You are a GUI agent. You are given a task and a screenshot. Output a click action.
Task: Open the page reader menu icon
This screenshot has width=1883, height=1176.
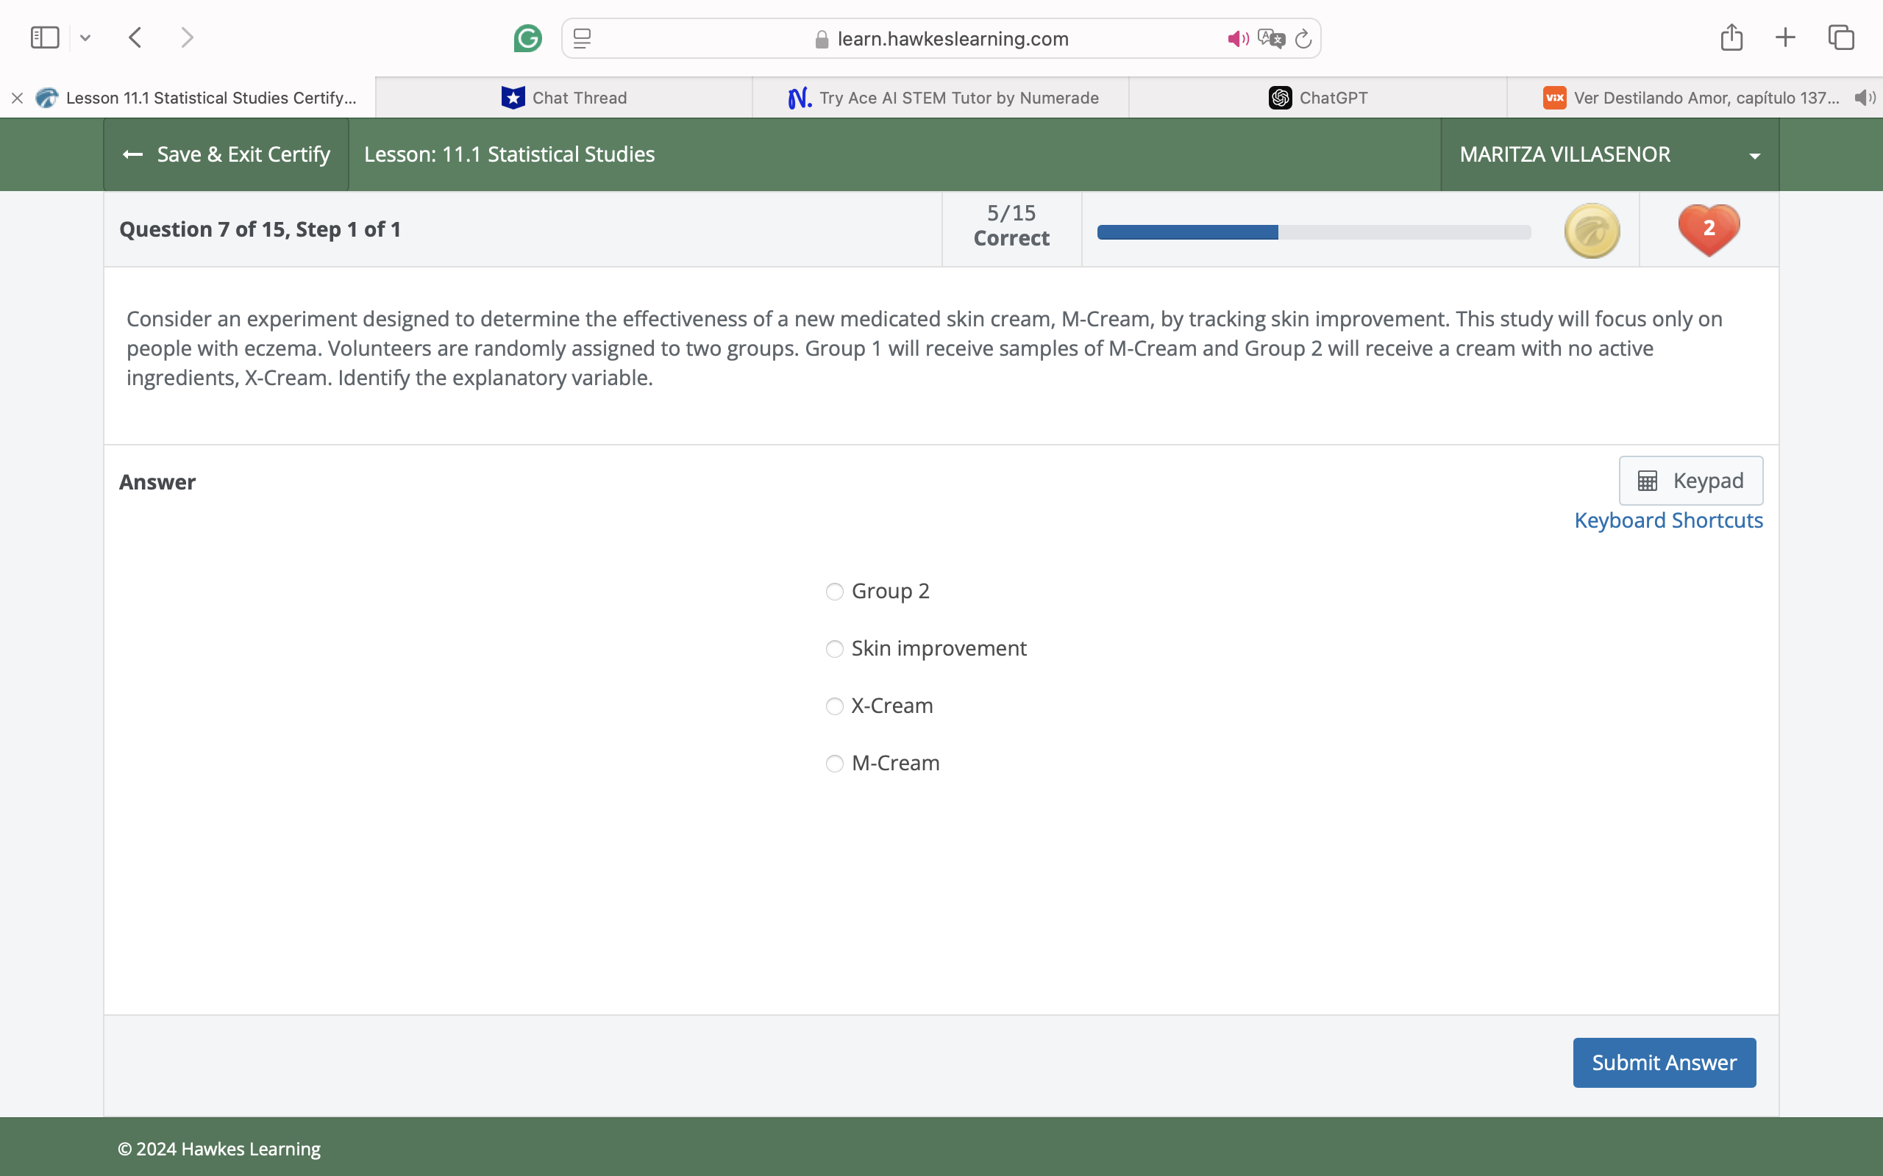tap(582, 38)
